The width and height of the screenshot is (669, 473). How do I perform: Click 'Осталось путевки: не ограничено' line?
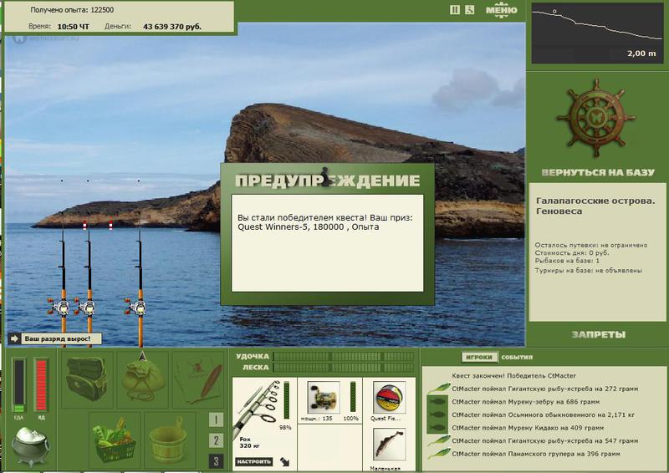tap(591, 245)
